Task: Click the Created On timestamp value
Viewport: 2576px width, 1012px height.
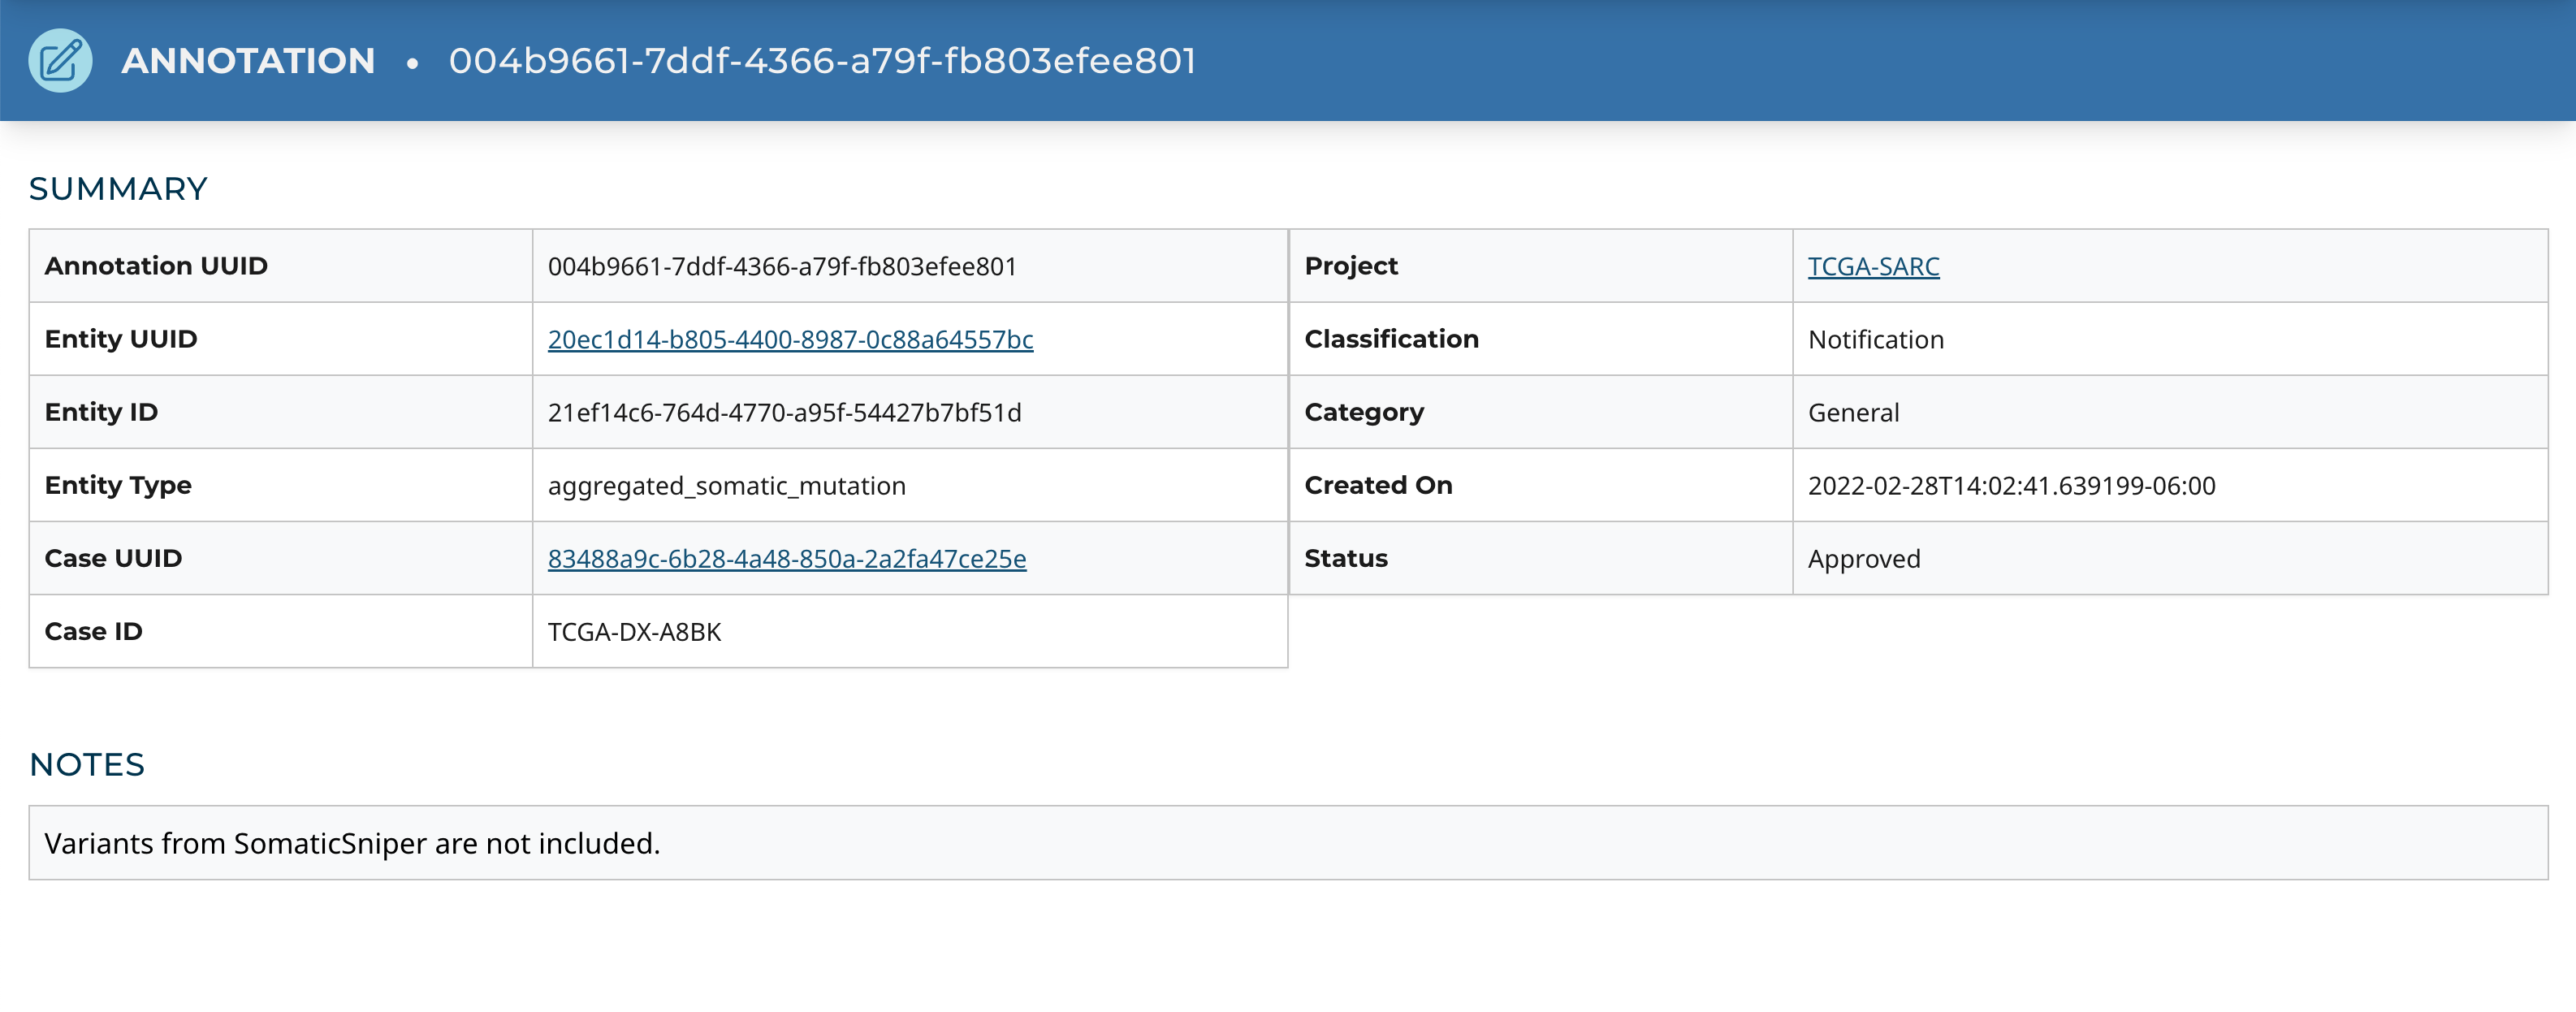Action: [2011, 486]
